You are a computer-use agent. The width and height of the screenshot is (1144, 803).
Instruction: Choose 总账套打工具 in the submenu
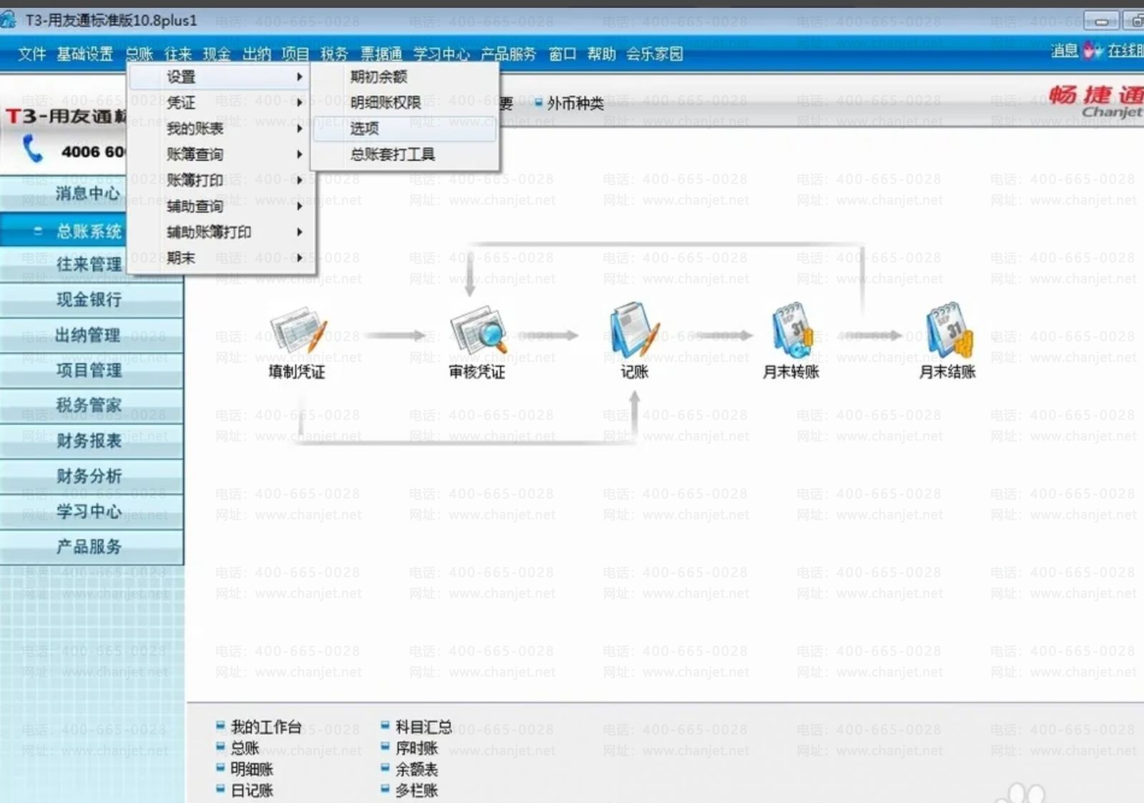(x=405, y=154)
